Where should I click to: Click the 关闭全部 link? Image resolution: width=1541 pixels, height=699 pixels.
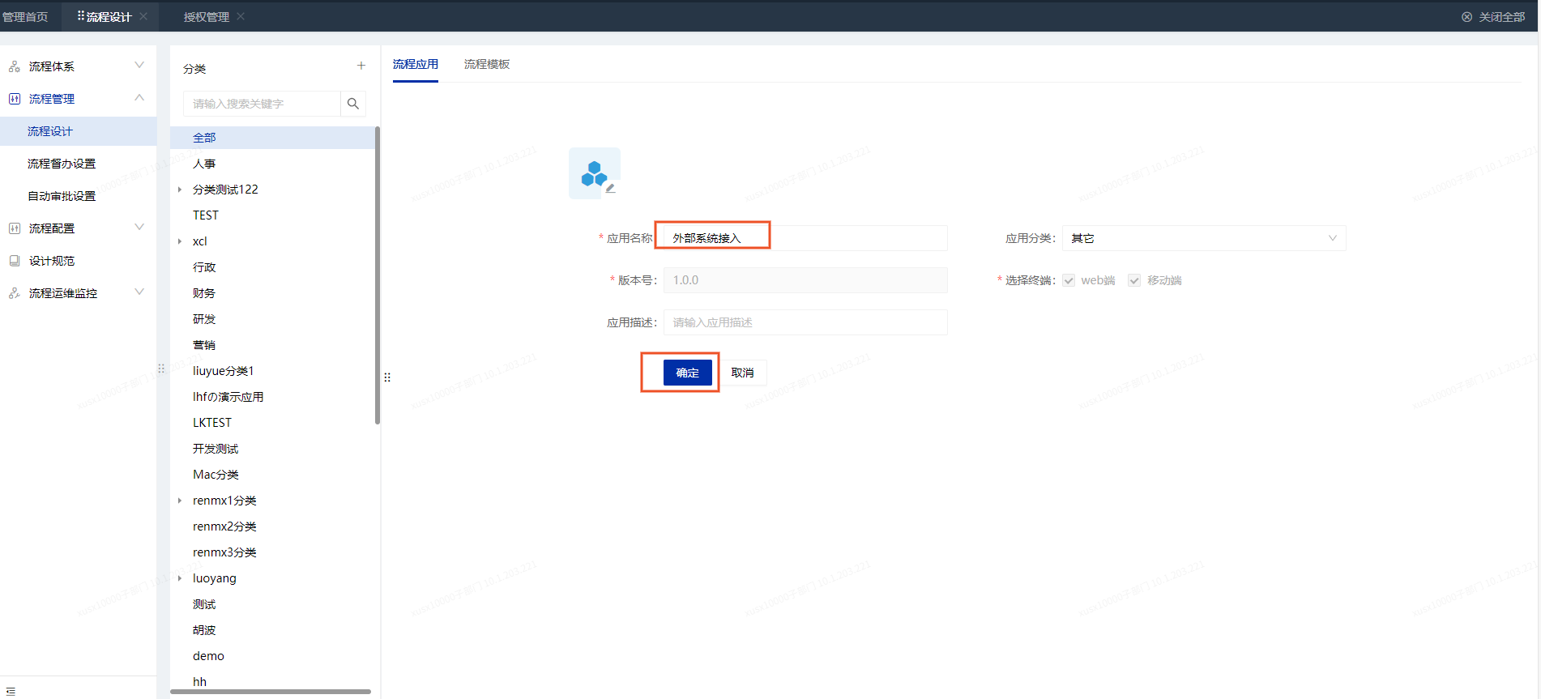point(1502,17)
